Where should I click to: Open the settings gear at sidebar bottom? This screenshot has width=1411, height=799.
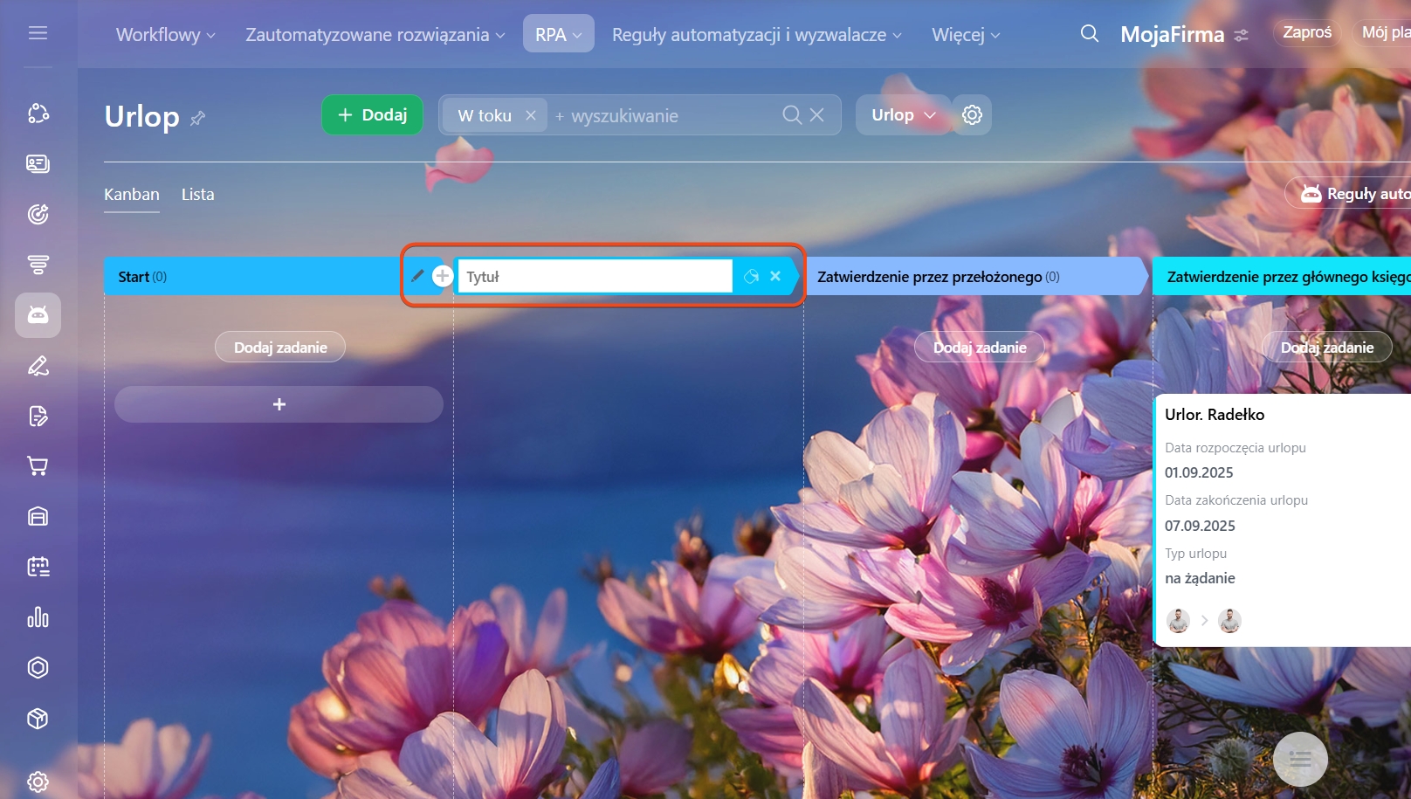tap(38, 782)
